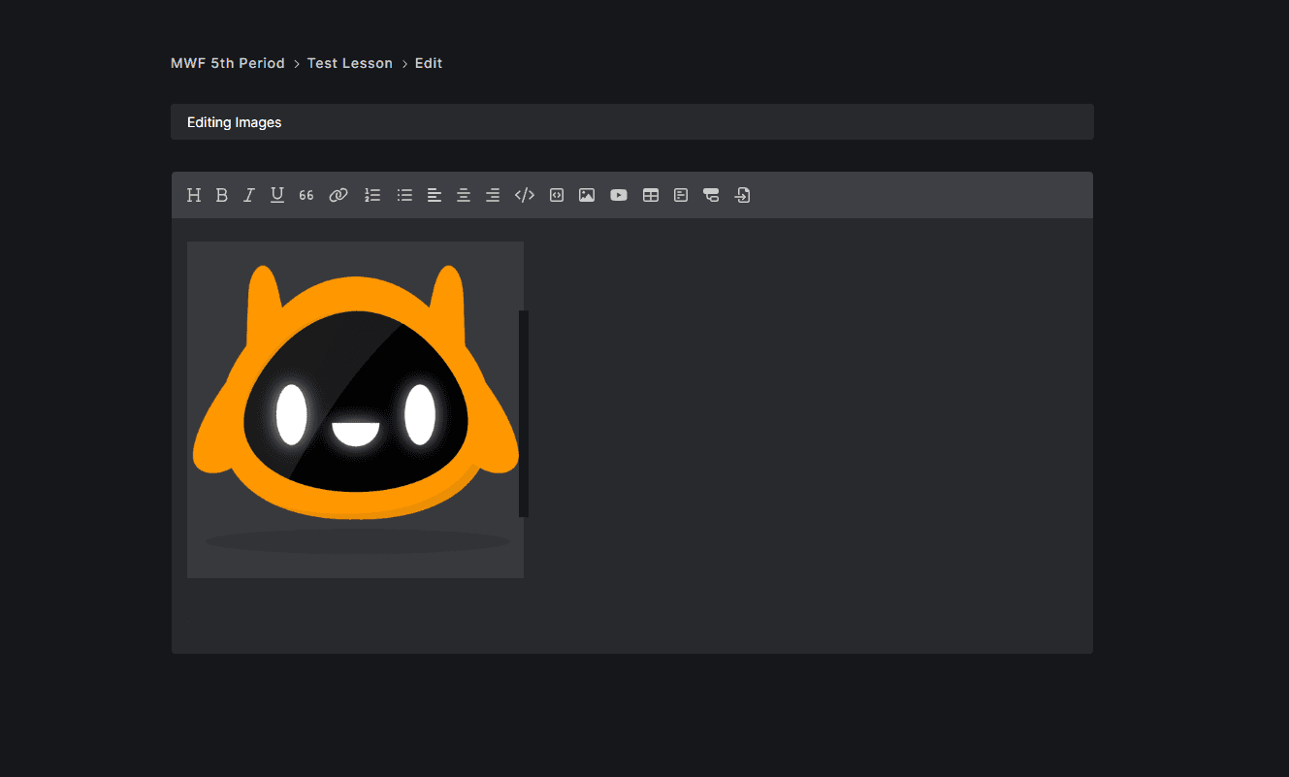Viewport: 1289px width, 777px height.
Task: Click the Editing Images title field
Action: tap(632, 122)
